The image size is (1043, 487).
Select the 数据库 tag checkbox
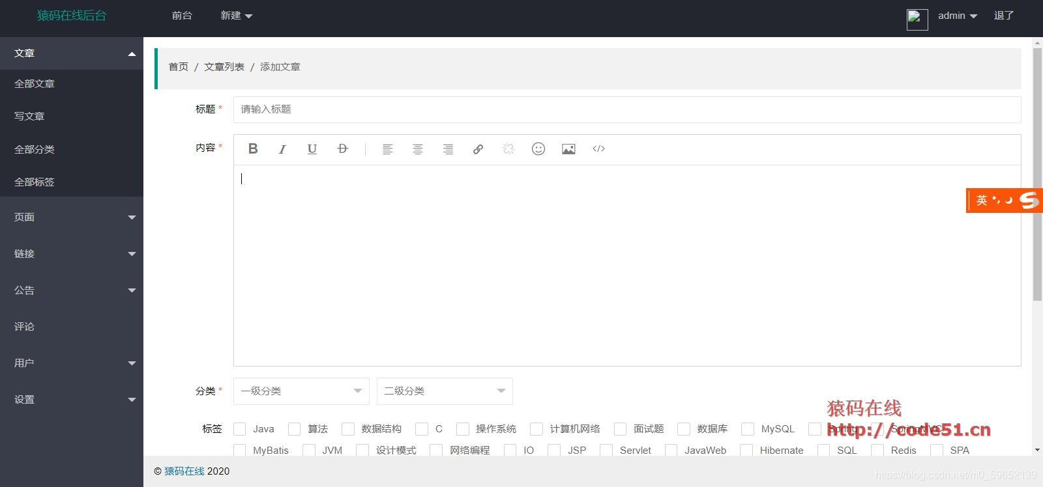[x=684, y=429]
